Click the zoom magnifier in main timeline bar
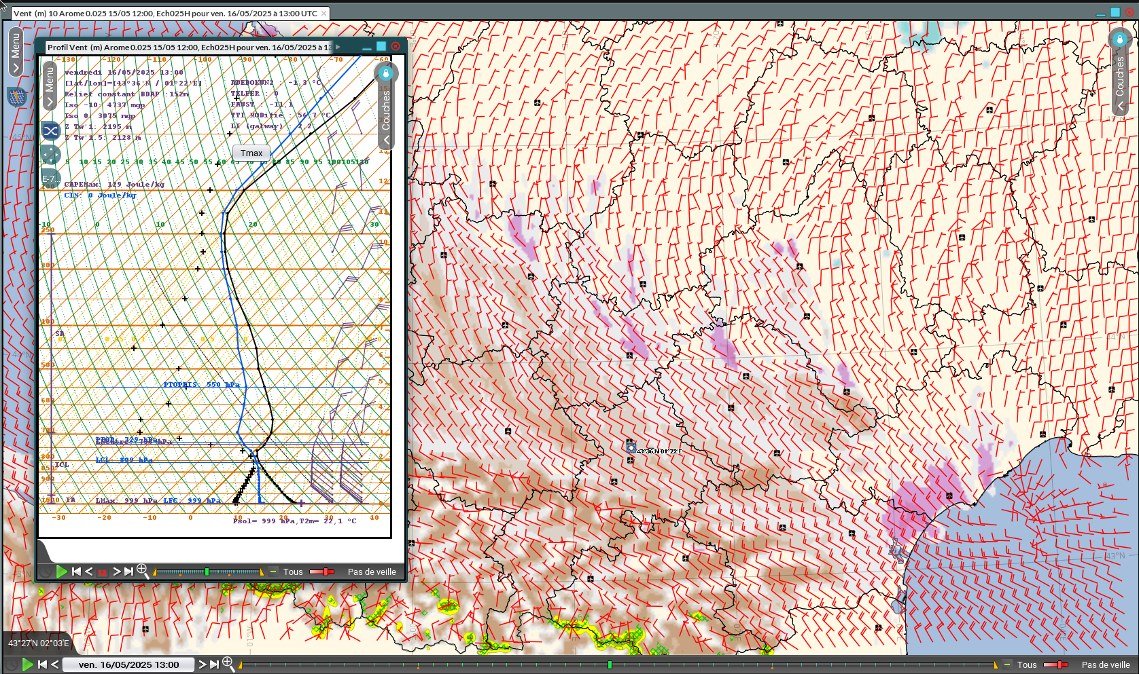This screenshot has height=674, width=1139. (228, 663)
